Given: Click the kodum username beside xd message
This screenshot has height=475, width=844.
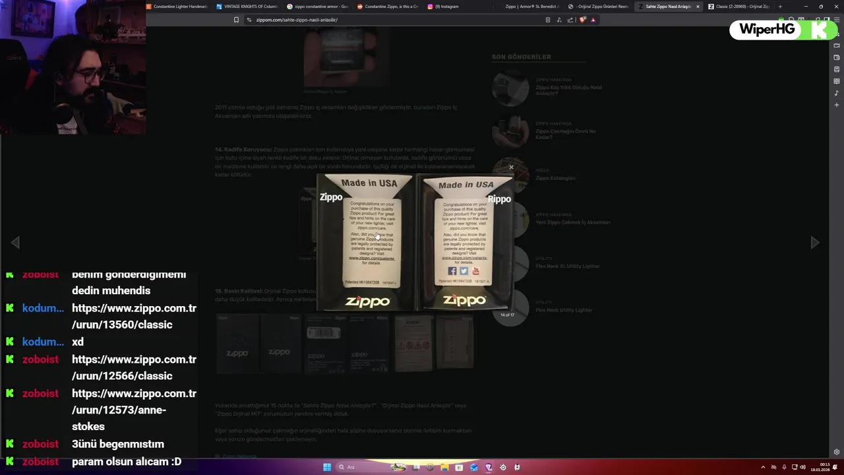Looking at the screenshot, I should click(43, 342).
